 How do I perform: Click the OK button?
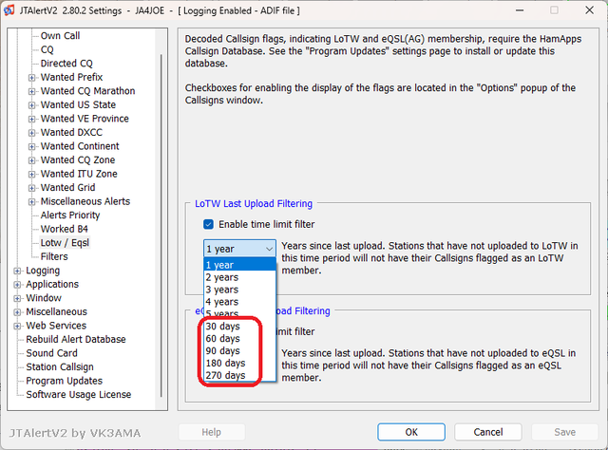click(411, 432)
